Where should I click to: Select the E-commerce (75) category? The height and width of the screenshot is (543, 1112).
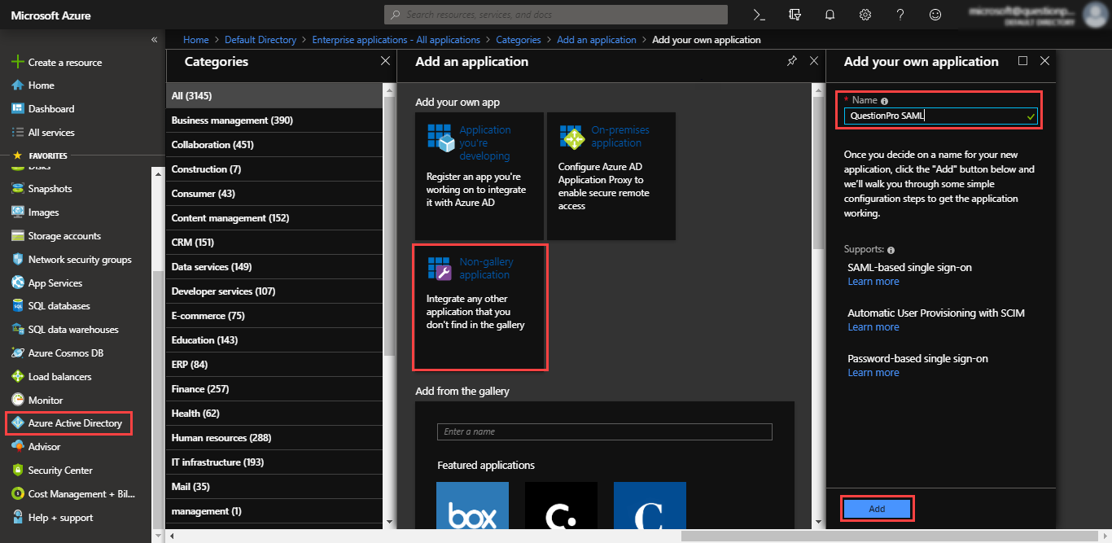point(274,315)
